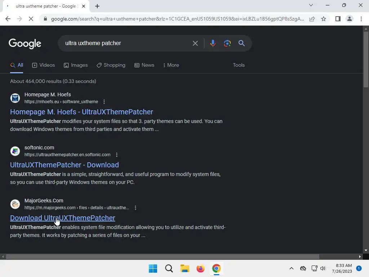
Task: View site information via the lock icon
Action: pyautogui.click(x=45, y=19)
